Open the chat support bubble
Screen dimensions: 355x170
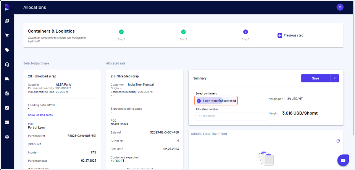click(x=343, y=160)
